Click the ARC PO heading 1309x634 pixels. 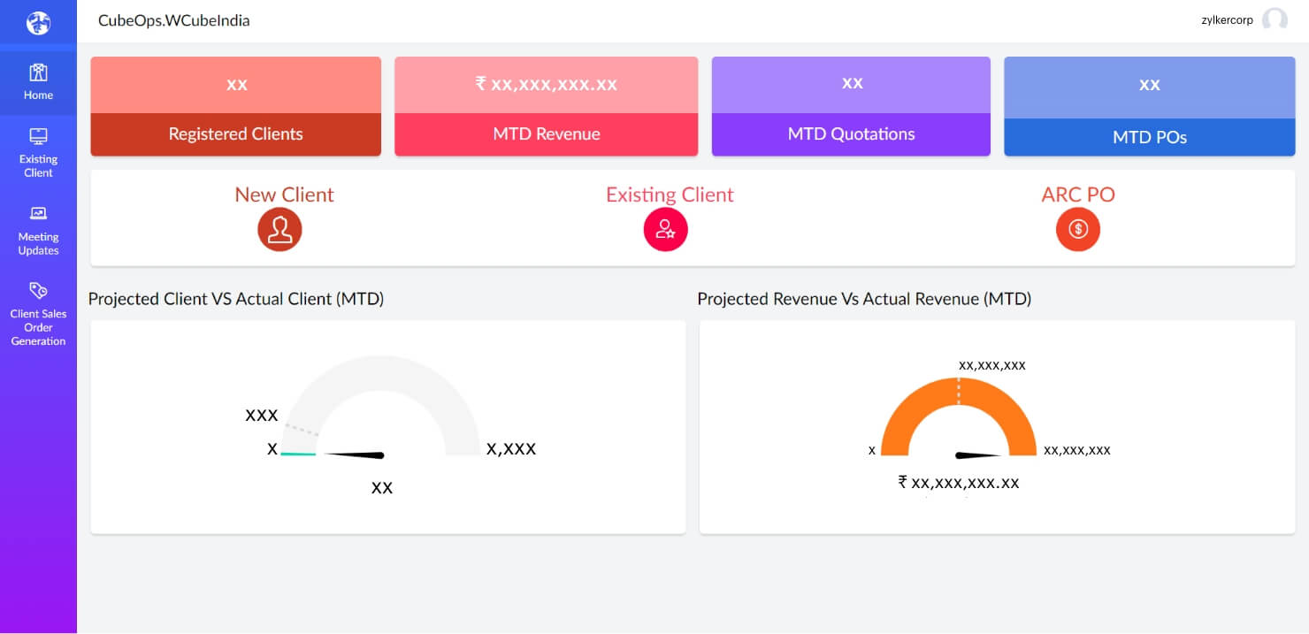coord(1078,194)
